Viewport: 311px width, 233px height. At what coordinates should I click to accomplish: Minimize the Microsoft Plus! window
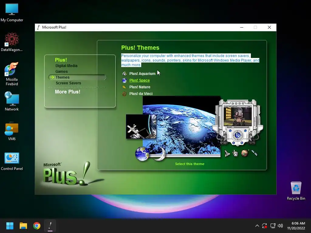[x=241, y=27]
